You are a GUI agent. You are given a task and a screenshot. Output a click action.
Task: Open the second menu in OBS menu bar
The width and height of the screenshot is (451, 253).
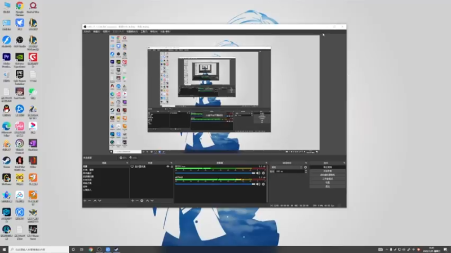click(x=96, y=31)
